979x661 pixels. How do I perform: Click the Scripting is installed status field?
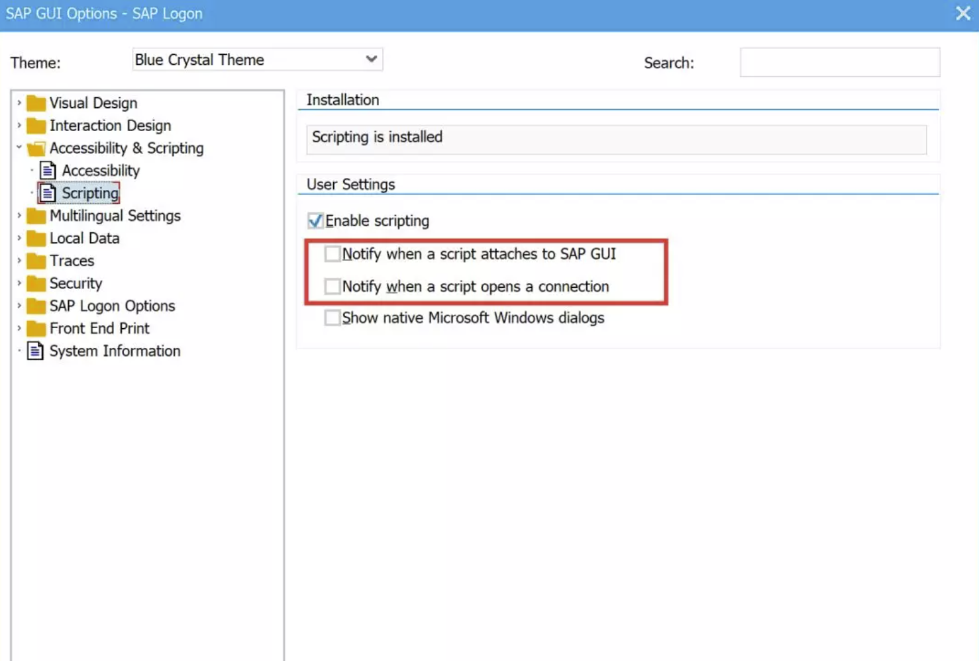coord(616,140)
